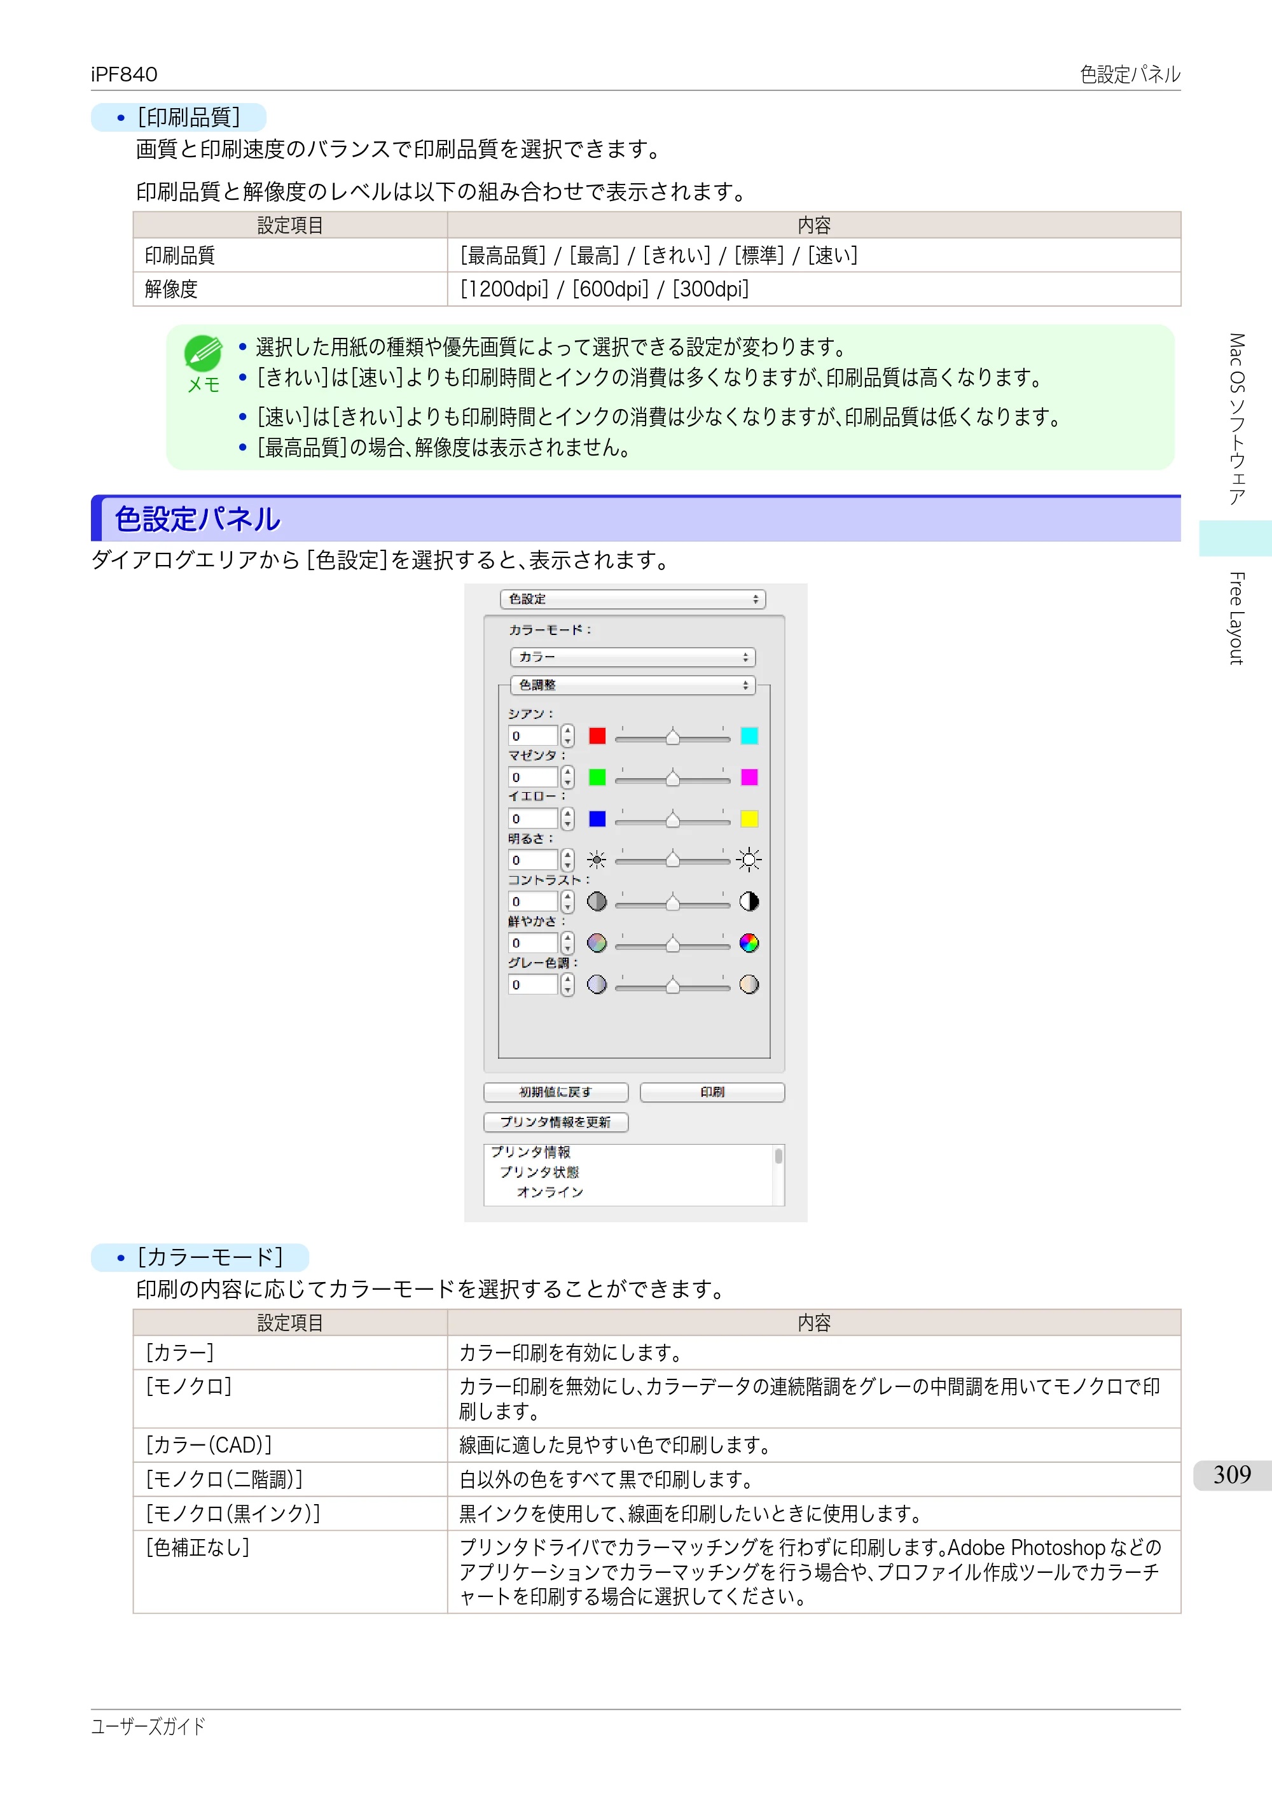Click the 鮮やかさ slider handle
The width and height of the screenshot is (1272, 1800).
(x=672, y=944)
